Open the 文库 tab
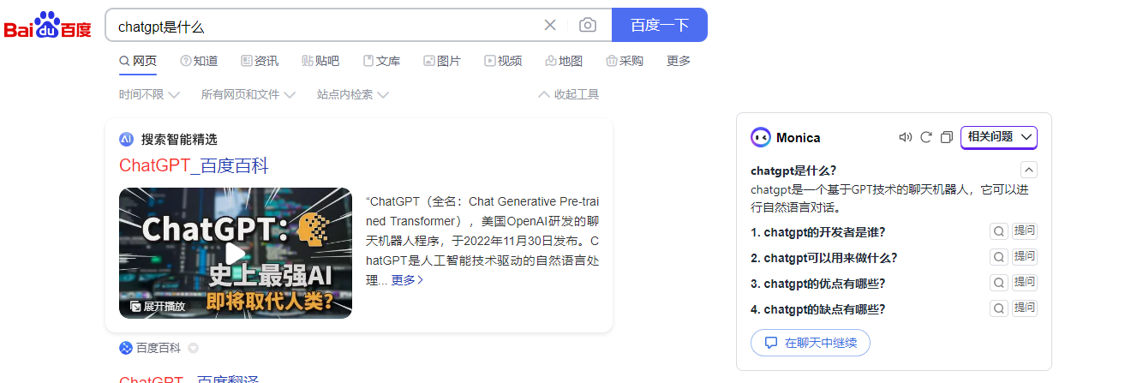 pos(381,61)
